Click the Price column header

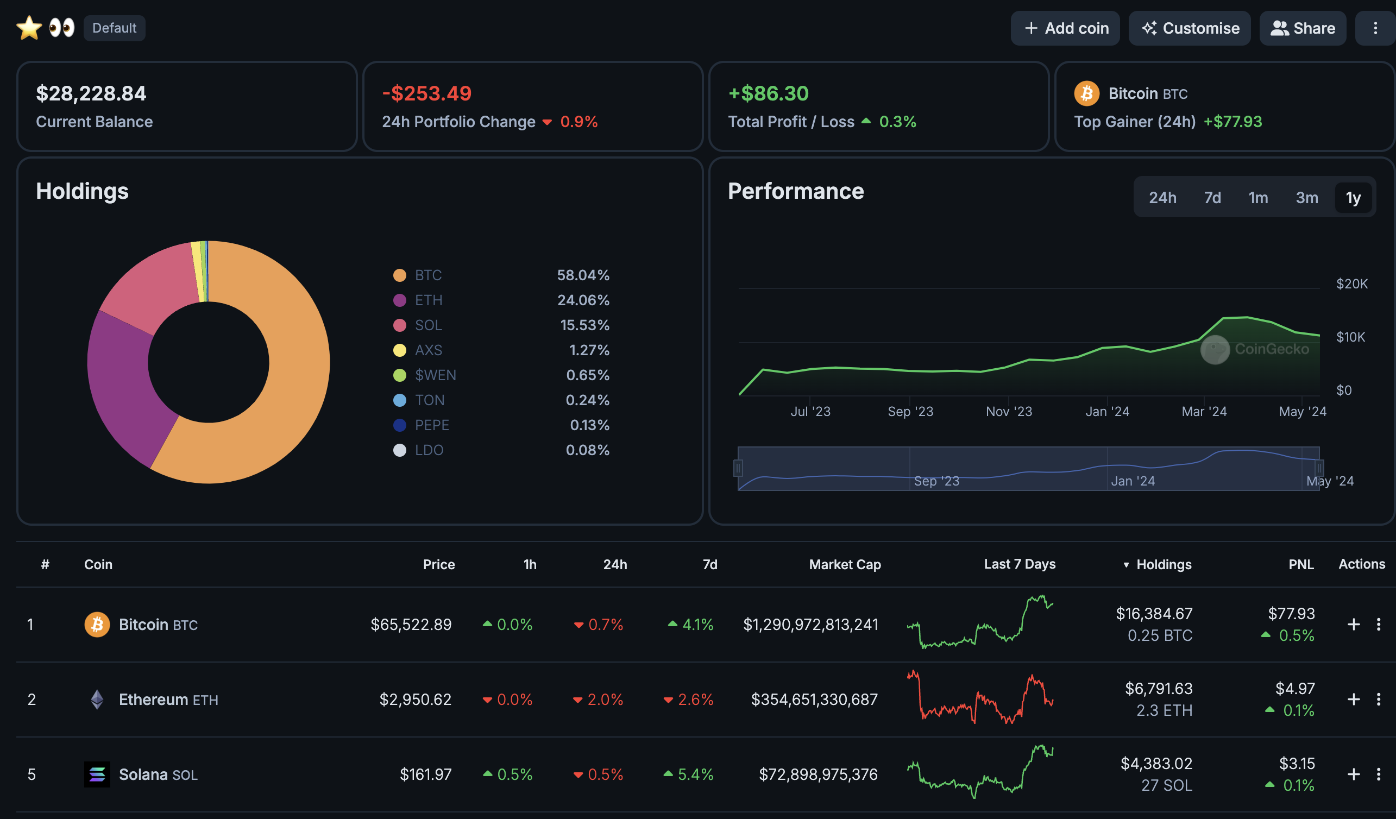point(439,564)
